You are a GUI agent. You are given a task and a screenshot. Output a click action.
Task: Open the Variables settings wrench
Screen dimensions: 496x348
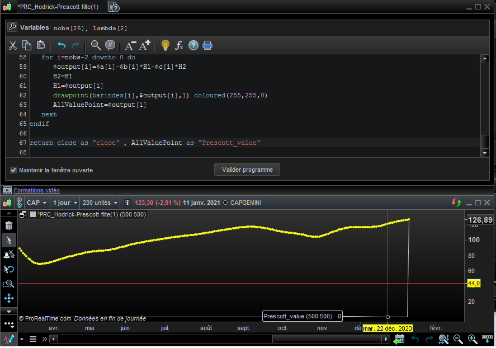[x=13, y=27]
